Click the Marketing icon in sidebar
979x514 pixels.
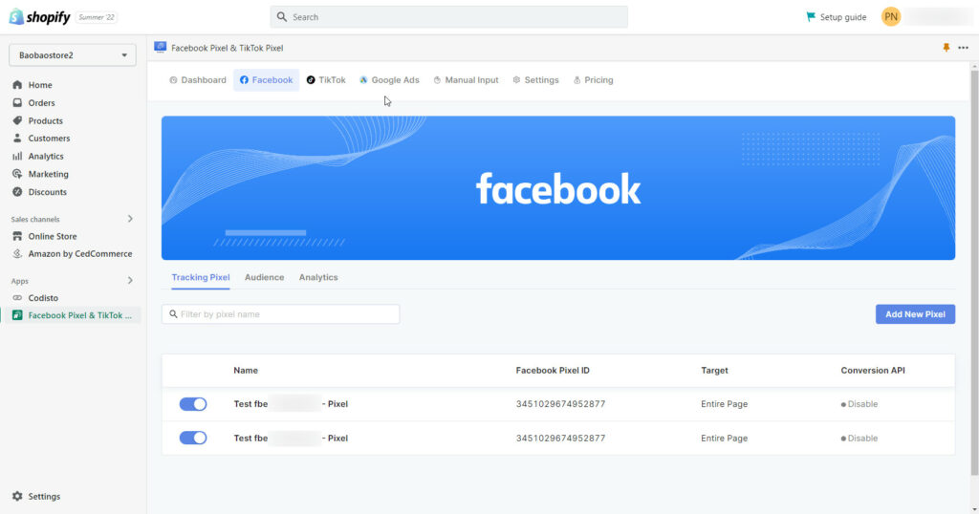[x=17, y=174]
